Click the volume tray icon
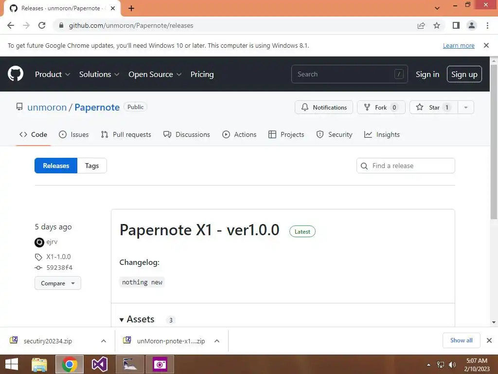 coord(452,365)
